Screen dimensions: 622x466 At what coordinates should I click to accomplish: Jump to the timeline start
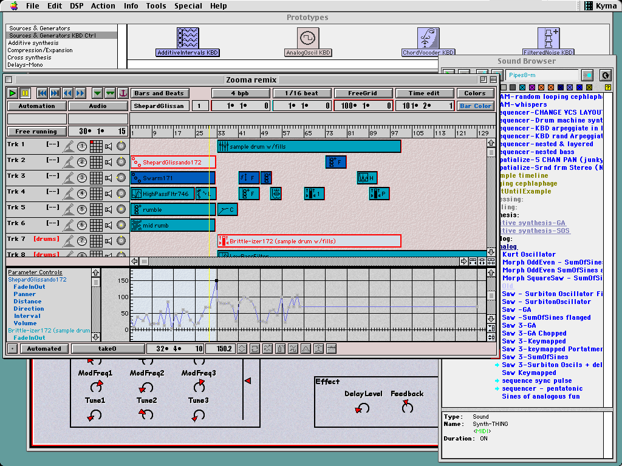pyautogui.click(x=42, y=93)
